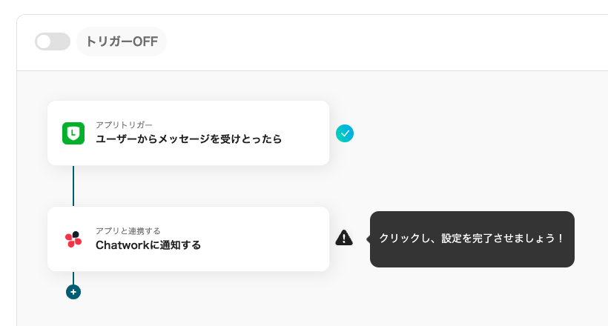
Task: Click the short connector above the plus button
Action: 73,277
